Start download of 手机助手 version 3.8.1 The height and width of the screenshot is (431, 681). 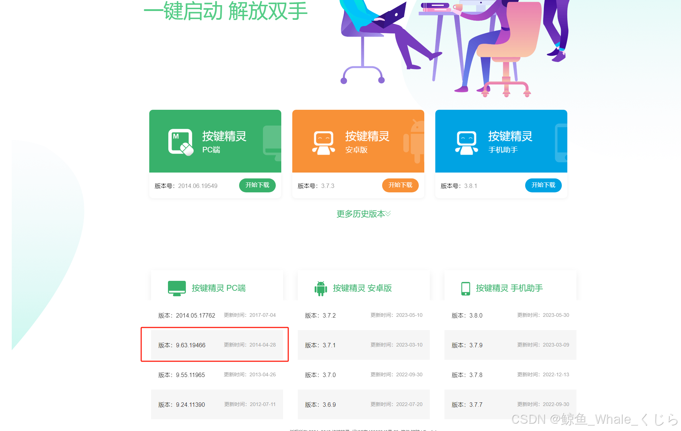(x=543, y=185)
